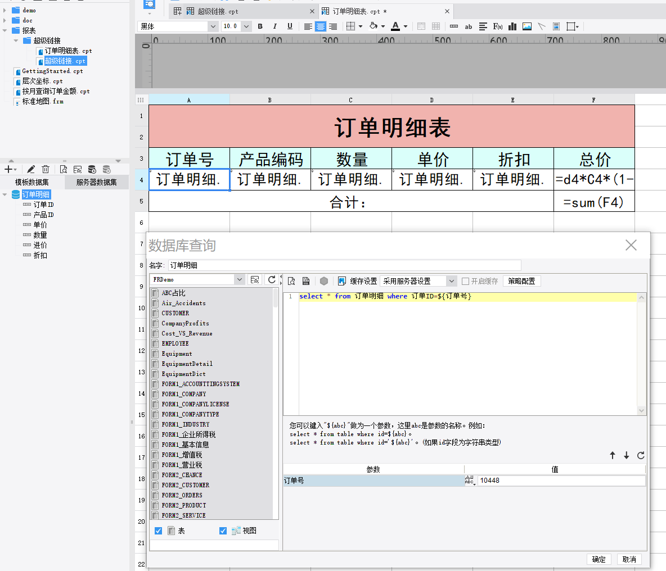Click the 策略配置 button

click(x=521, y=281)
